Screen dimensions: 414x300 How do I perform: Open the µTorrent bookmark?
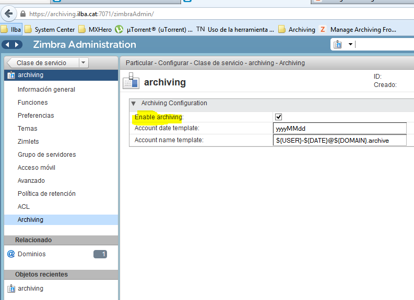[x=154, y=29]
